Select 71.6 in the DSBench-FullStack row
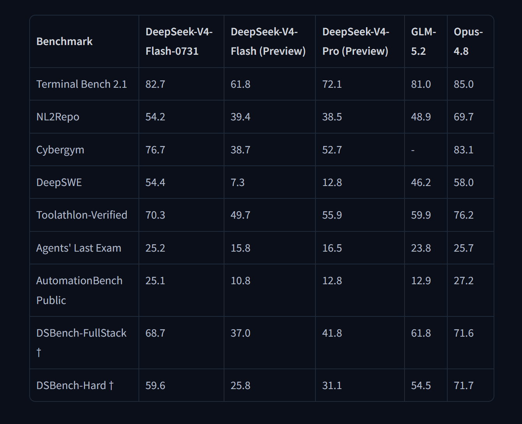 tap(464, 333)
